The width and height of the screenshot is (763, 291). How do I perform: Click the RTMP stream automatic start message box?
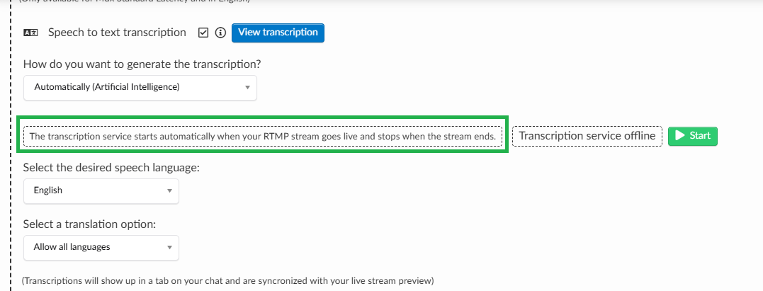coord(263,136)
